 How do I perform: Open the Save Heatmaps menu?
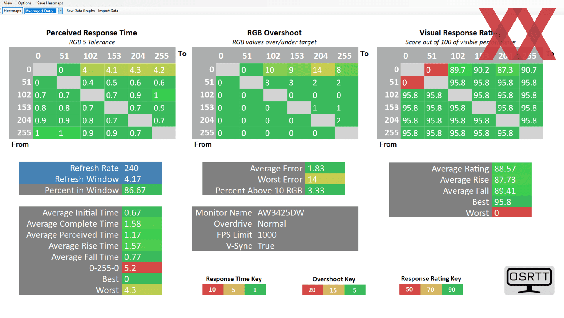50,3
